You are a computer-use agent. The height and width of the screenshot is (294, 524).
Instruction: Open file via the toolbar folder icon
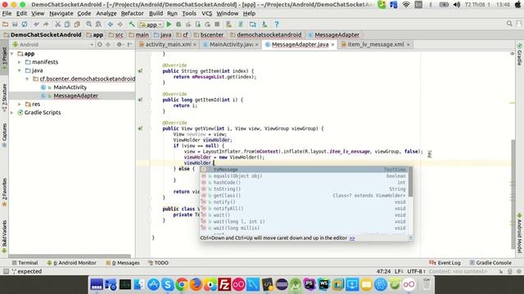click(6, 24)
